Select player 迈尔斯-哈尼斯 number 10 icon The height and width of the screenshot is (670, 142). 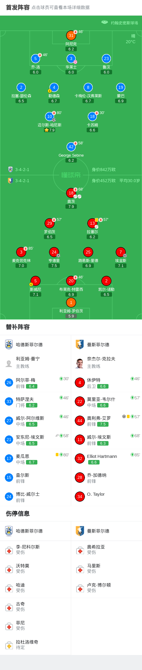50,116
